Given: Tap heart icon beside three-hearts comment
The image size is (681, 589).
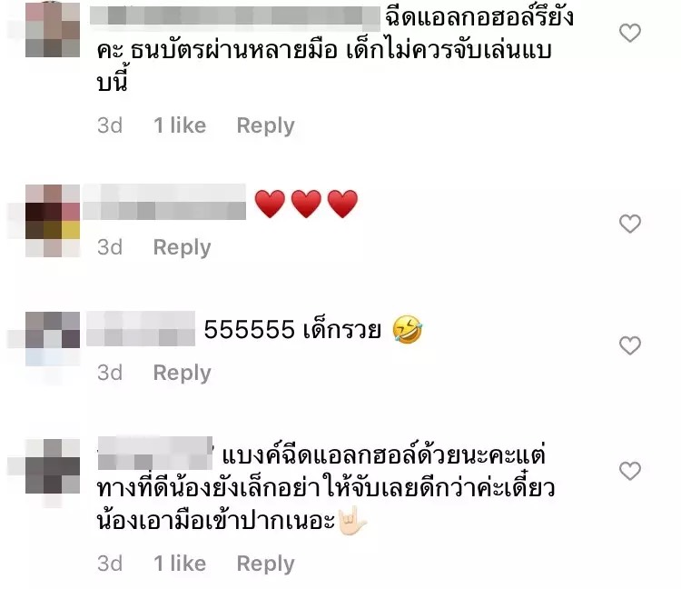Looking at the screenshot, I should pos(630,224).
